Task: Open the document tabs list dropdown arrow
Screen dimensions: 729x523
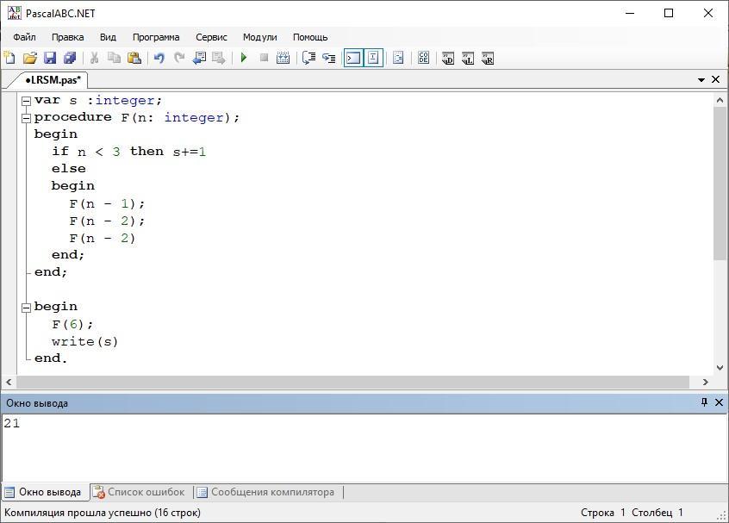Action: click(701, 80)
